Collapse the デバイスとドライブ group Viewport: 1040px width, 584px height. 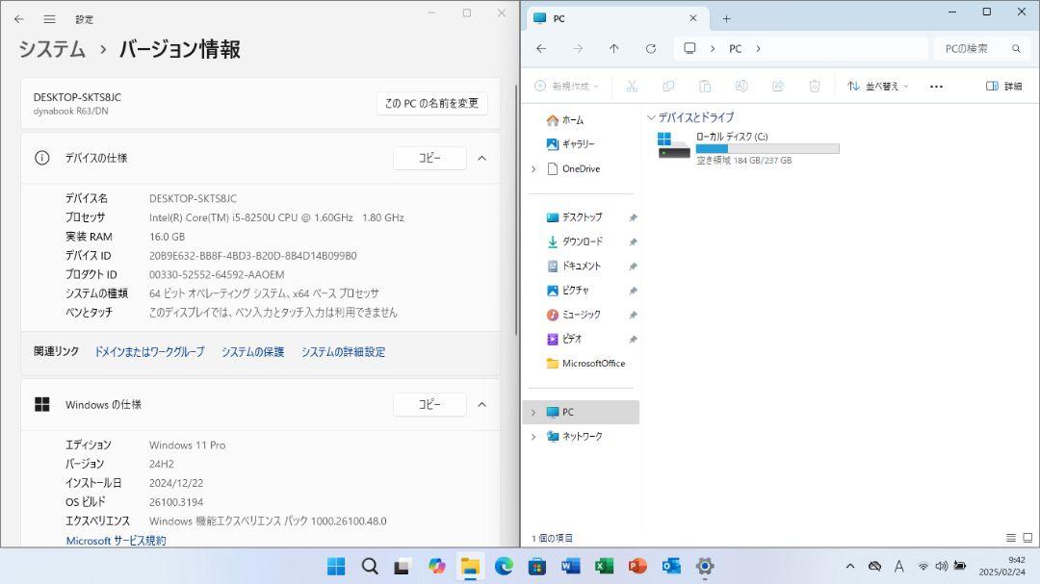coord(651,118)
